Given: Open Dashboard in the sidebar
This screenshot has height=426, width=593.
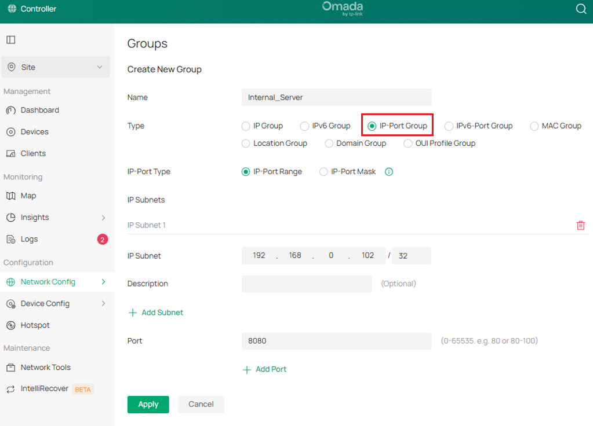Looking at the screenshot, I should [x=40, y=111].
